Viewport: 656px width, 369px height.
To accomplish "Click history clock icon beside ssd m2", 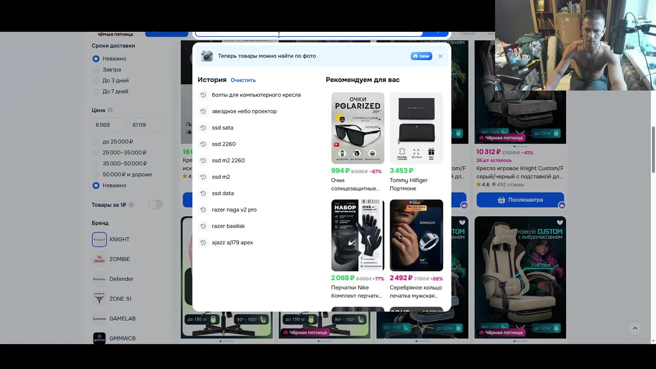I will point(203,177).
